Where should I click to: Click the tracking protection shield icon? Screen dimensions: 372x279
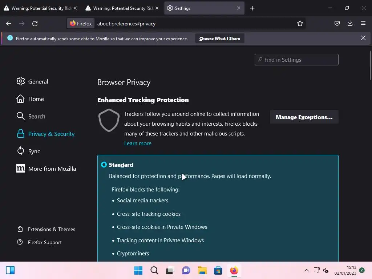coord(109,120)
